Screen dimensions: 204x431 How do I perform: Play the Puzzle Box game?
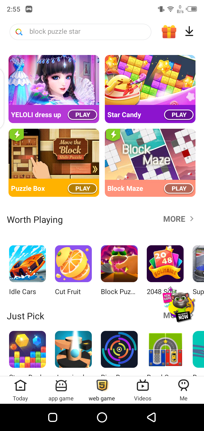point(82,189)
